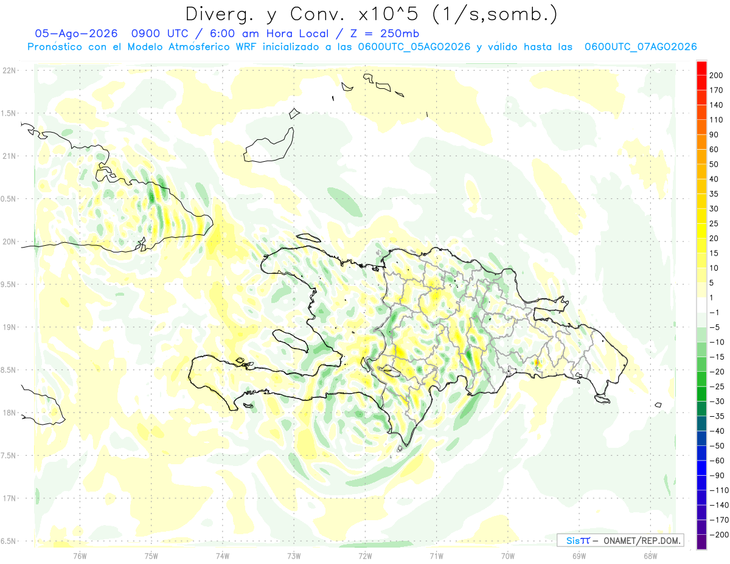
Task: Pick the dark purple swatch below -200
Action: coord(701,542)
